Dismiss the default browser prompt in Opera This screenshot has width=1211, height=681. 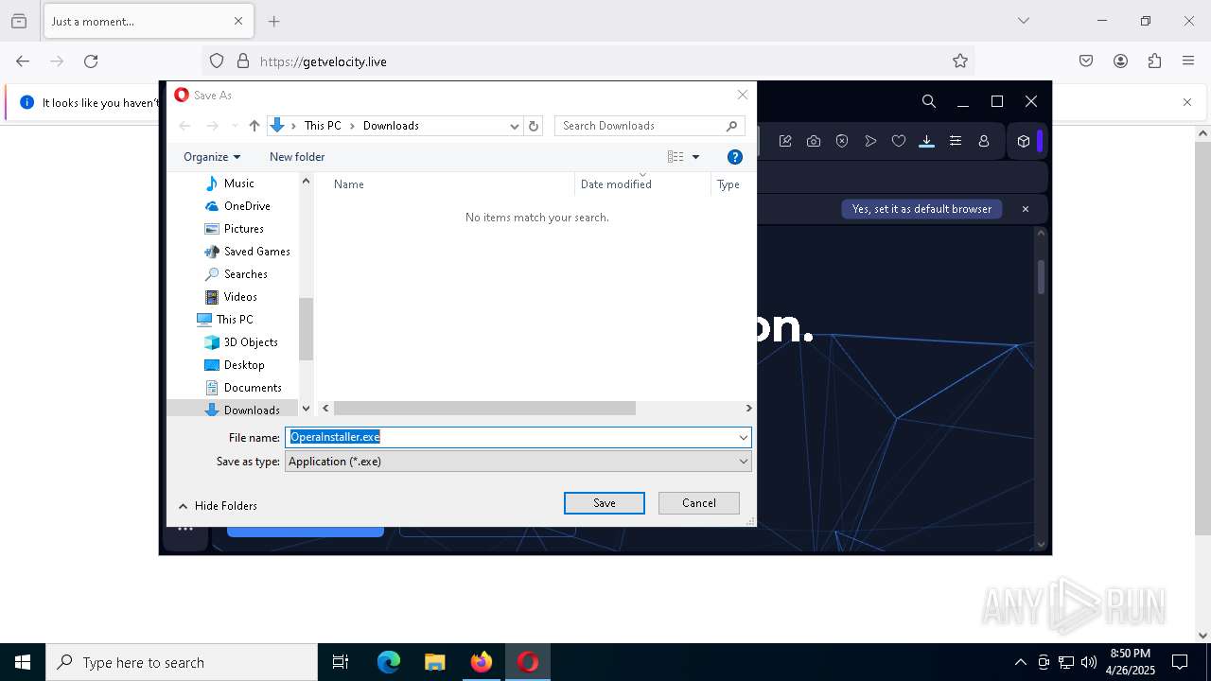[x=1025, y=209]
